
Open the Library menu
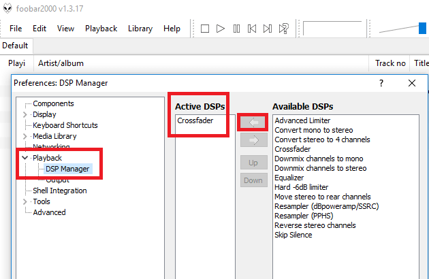[x=140, y=29]
